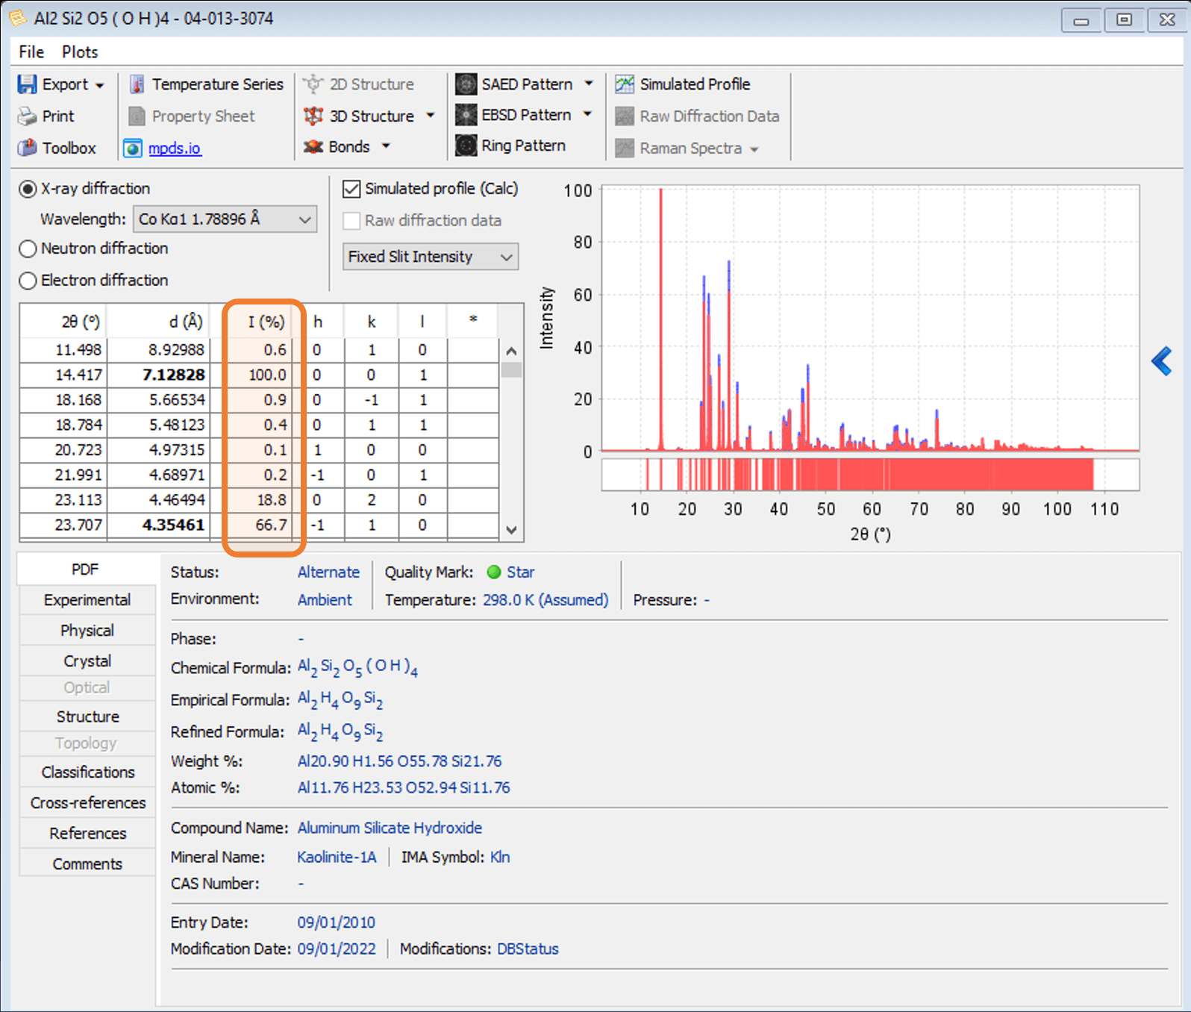The image size is (1191, 1012).
Task: Click the Raw Diffraction Data icon
Action: (x=625, y=116)
